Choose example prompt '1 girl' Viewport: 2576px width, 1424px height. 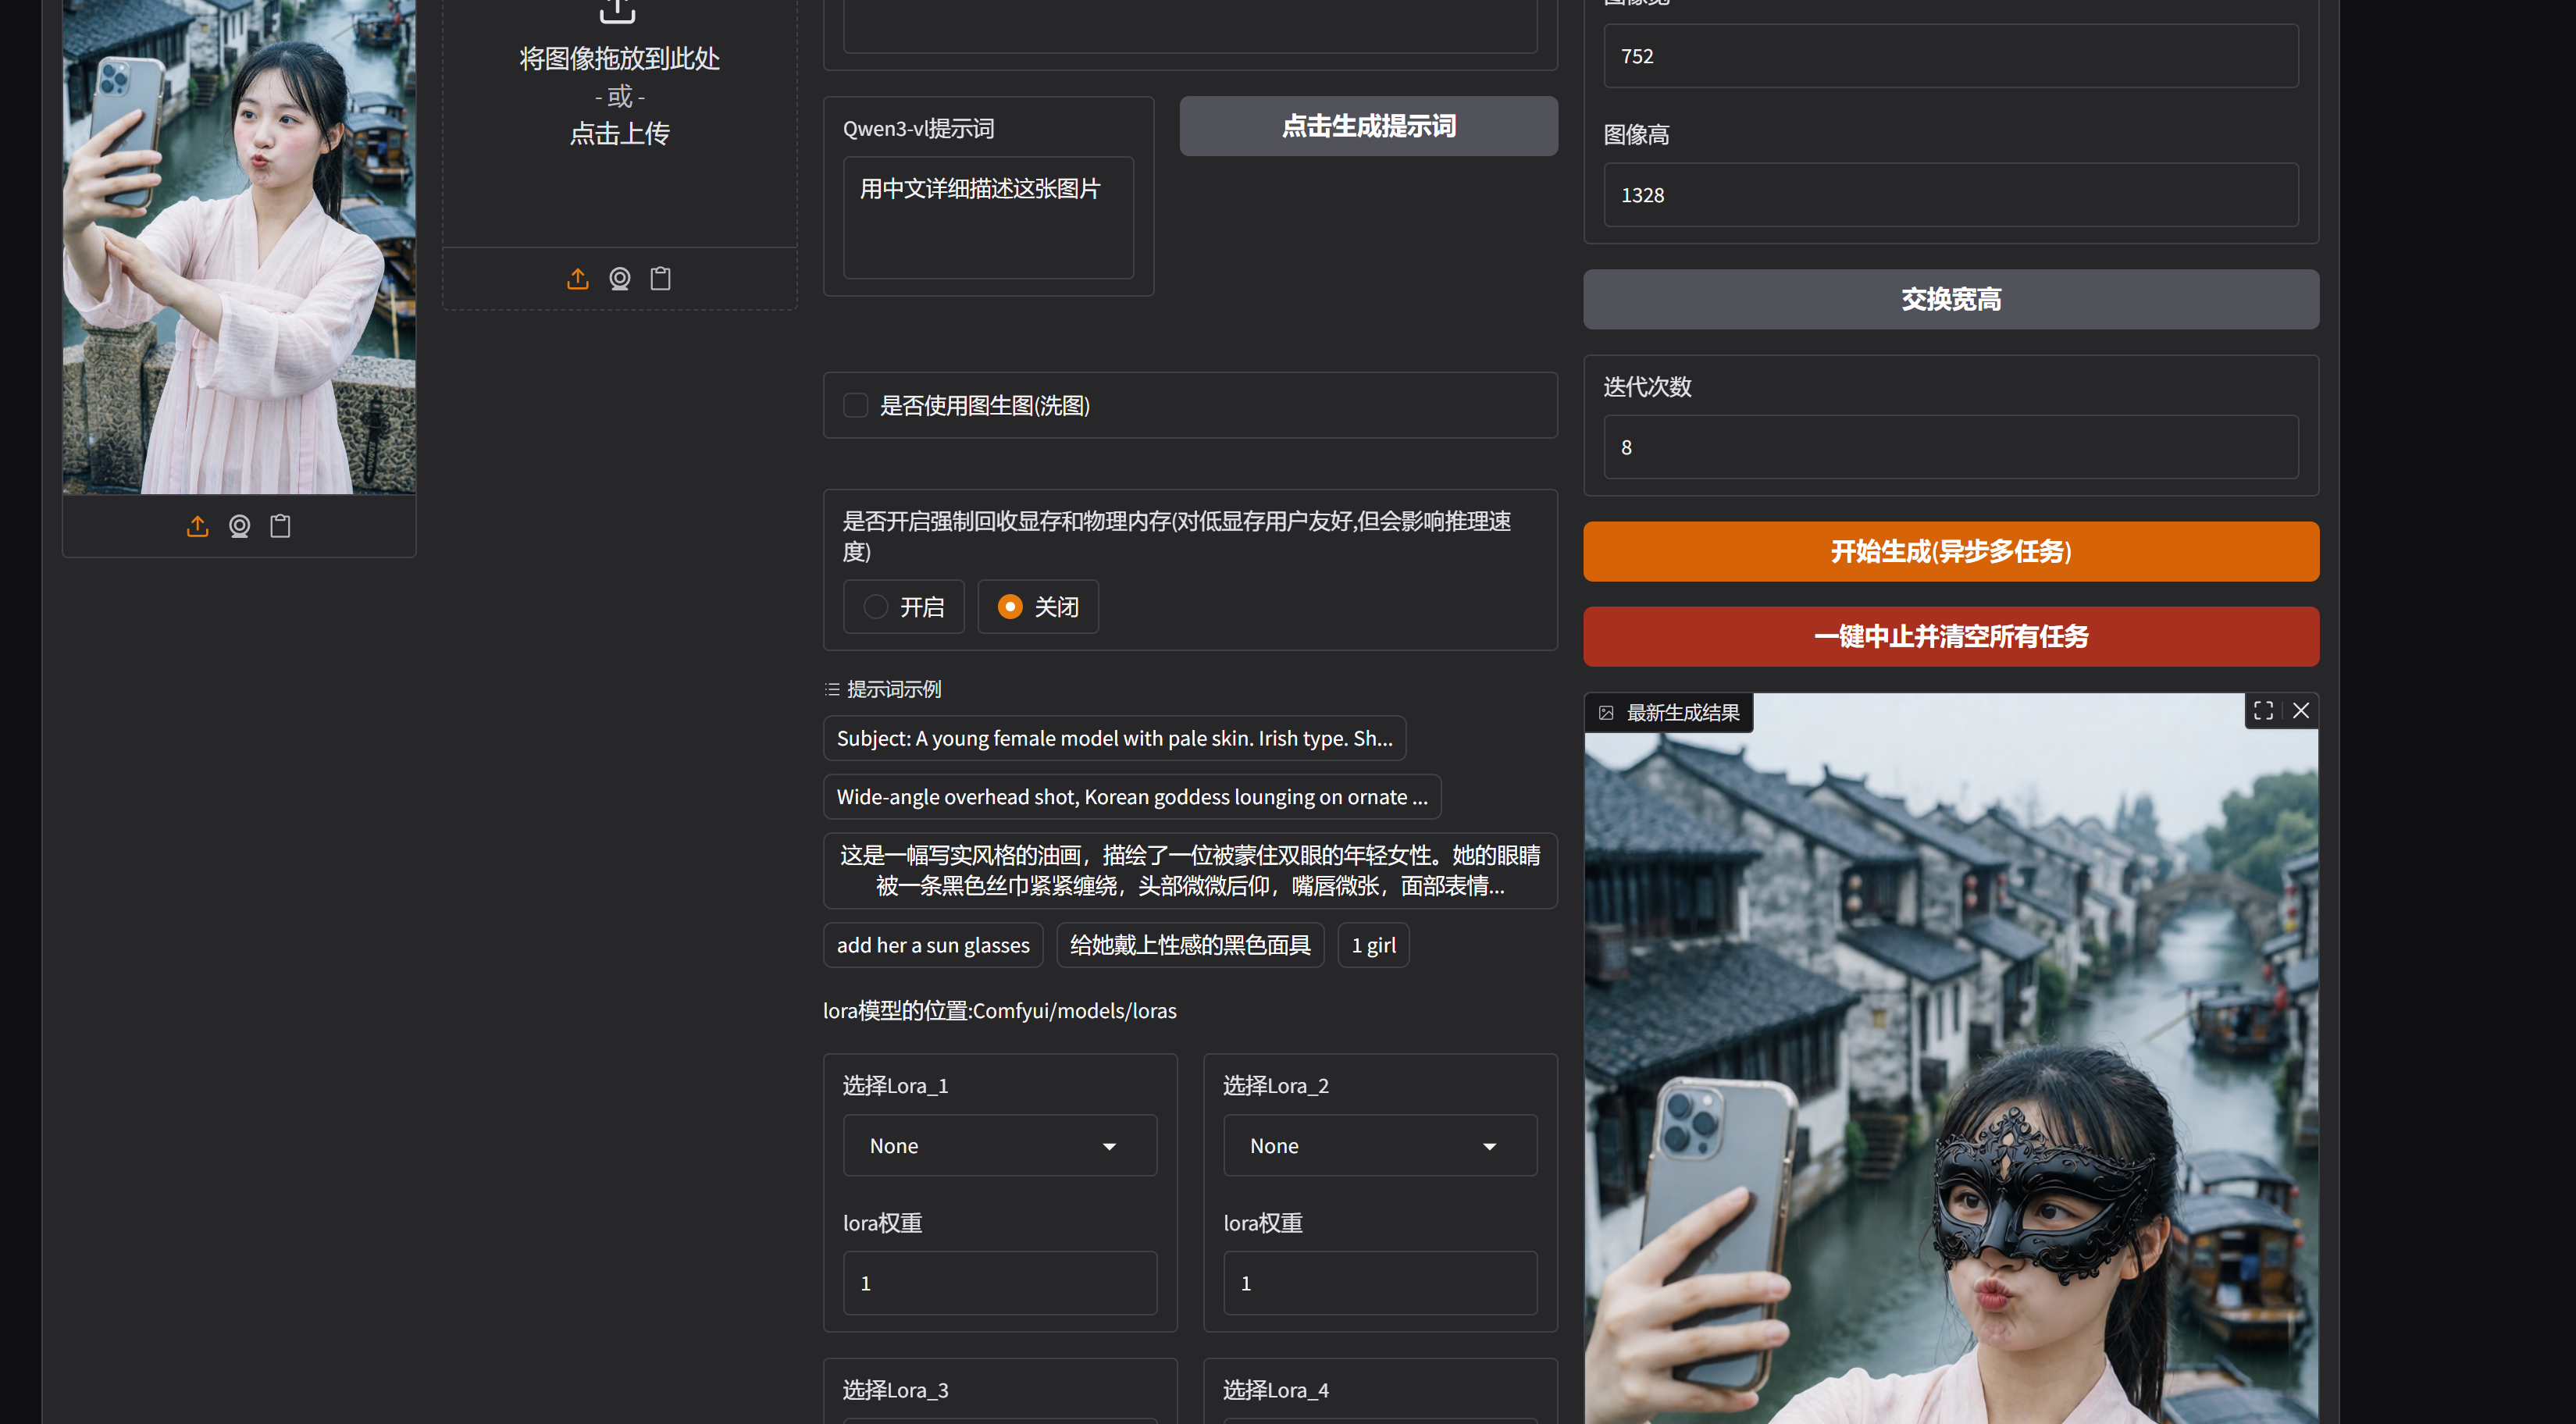coord(1373,945)
